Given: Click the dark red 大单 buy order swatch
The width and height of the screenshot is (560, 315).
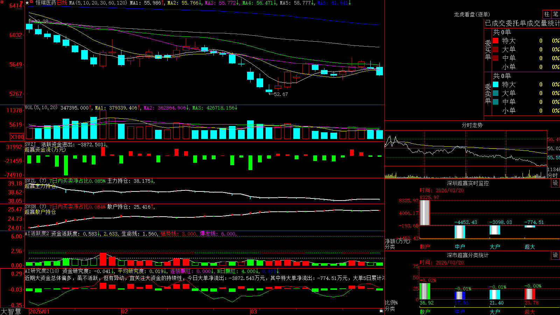Looking at the screenshot, I should coord(496,49).
